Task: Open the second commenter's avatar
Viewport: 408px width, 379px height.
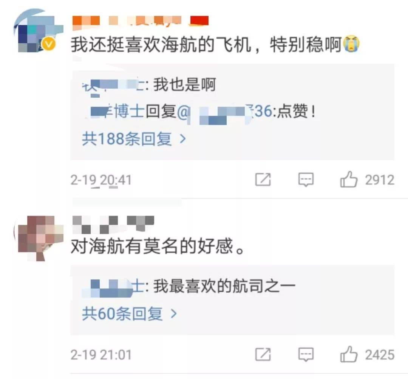Action: (38, 238)
